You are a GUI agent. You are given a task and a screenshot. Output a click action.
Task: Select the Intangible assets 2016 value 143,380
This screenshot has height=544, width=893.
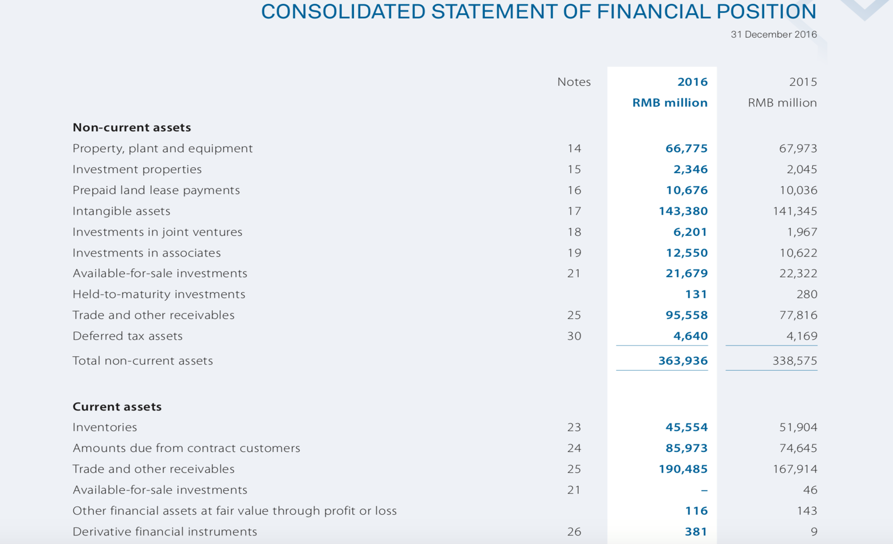tap(683, 211)
